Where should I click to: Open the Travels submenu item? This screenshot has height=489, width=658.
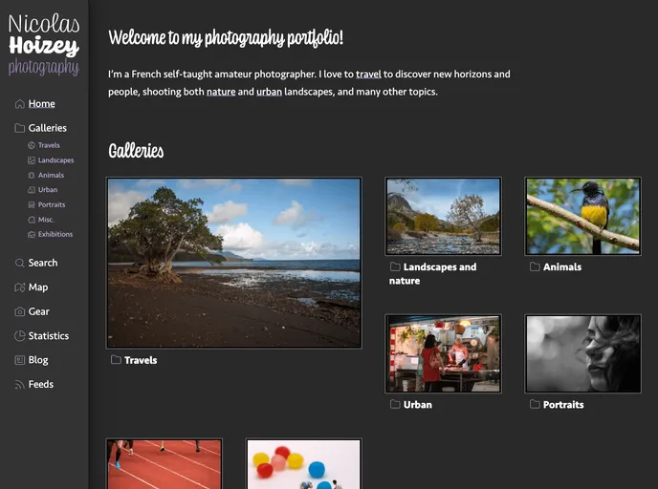[x=48, y=146]
